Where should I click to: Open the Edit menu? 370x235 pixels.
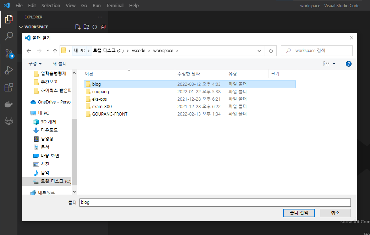tap(32, 5)
